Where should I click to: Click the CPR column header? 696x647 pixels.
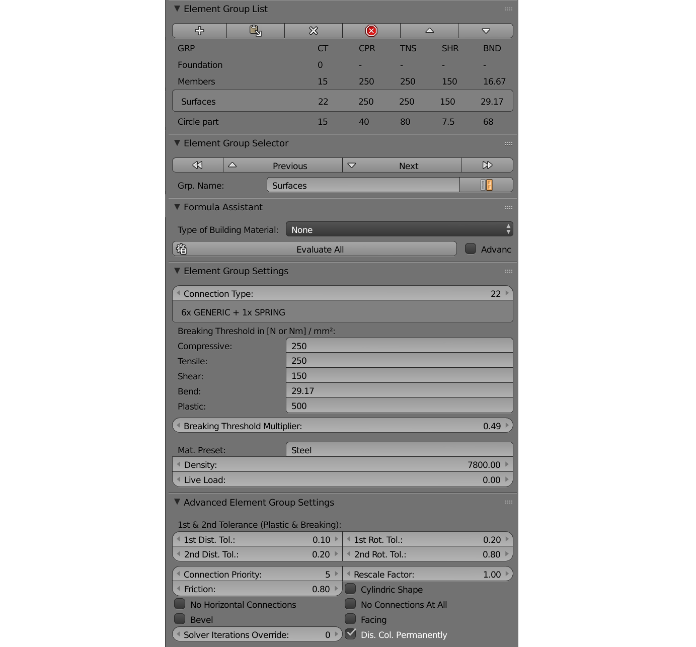click(367, 48)
